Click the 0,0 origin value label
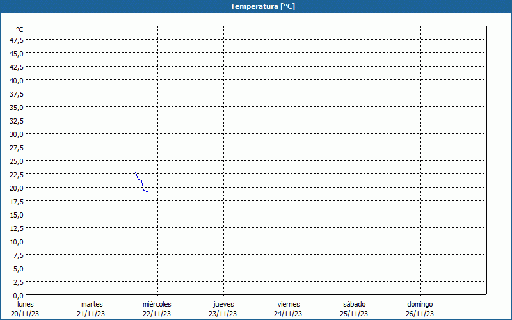The width and height of the screenshot is (512, 320). point(19,296)
